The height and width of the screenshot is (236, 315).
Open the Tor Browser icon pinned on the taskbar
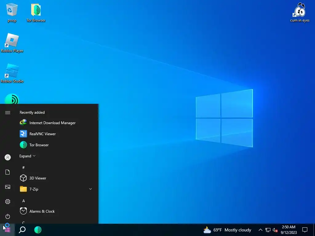click(x=38, y=230)
